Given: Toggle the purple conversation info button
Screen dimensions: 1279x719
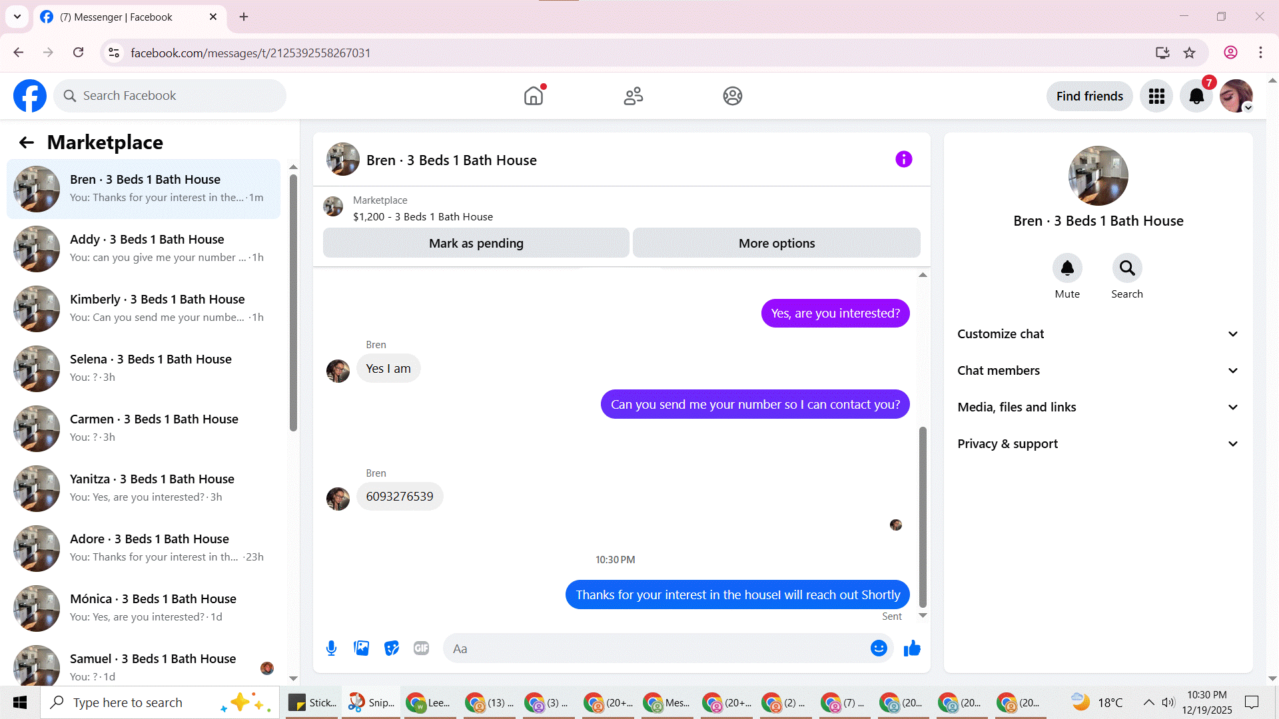Looking at the screenshot, I should point(903,159).
